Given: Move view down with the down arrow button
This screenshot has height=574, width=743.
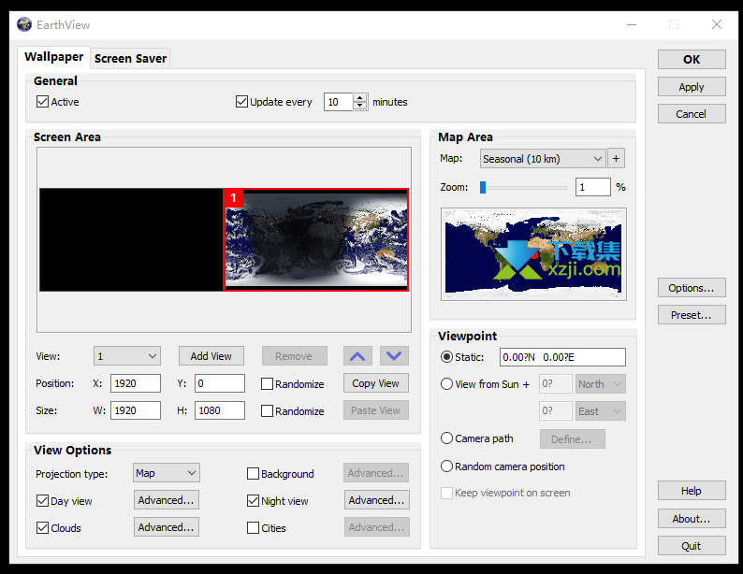Looking at the screenshot, I should click(x=394, y=356).
